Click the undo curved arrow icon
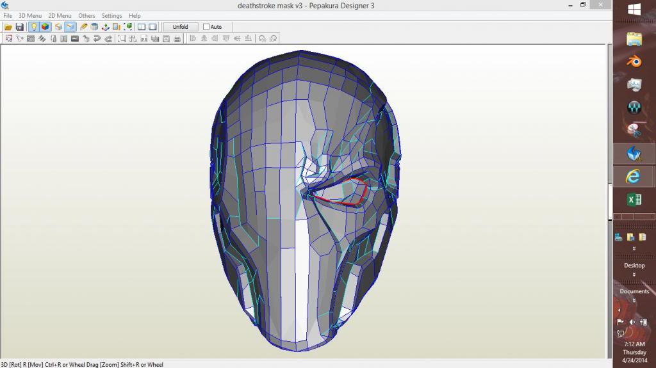The image size is (656, 368). (x=97, y=38)
